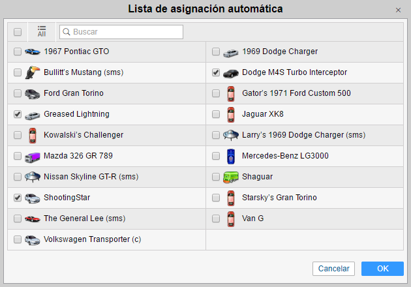This screenshot has height=287, width=411.
Task: Click the UFO icon beside Nissan Skyline GT-R
Action: click(x=33, y=177)
